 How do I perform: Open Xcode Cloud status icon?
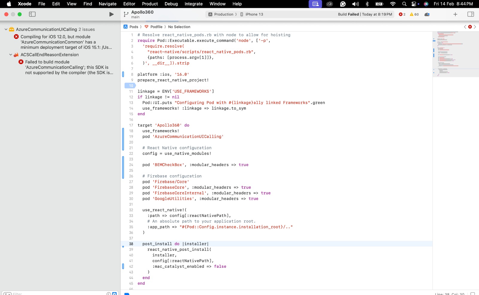(x=427, y=14)
